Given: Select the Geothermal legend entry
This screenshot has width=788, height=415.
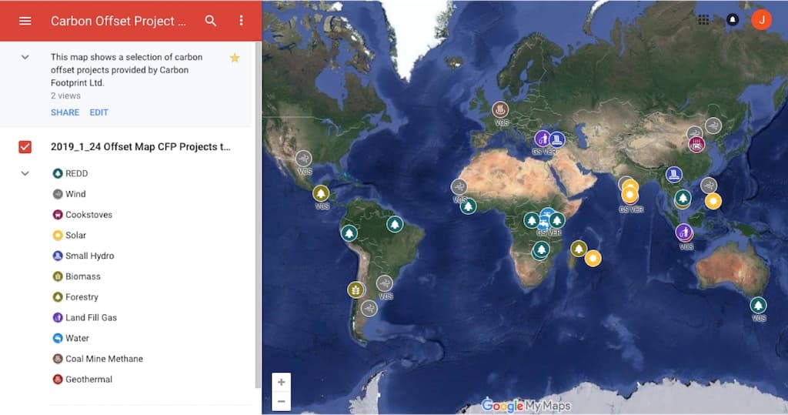Looking at the screenshot, I should pyautogui.click(x=82, y=380).
